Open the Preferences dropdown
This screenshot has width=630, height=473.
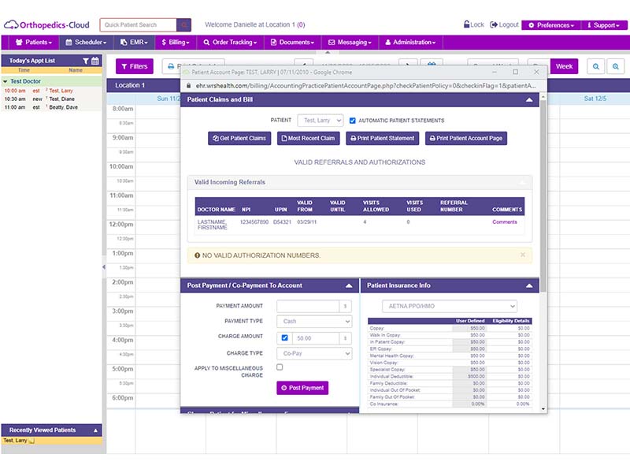[550, 25]
